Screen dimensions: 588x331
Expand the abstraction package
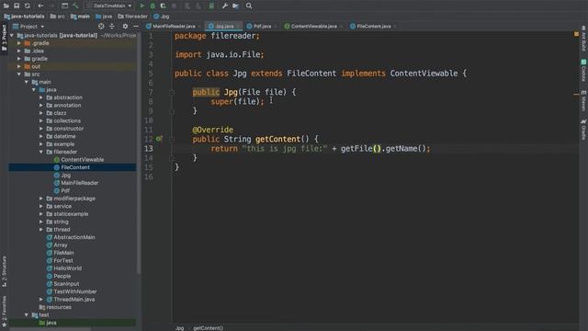pos(41,97)
